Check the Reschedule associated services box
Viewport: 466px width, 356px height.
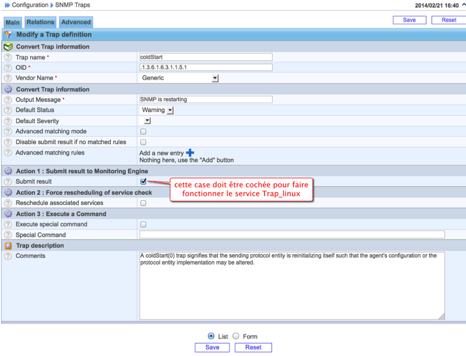point(143,203)
